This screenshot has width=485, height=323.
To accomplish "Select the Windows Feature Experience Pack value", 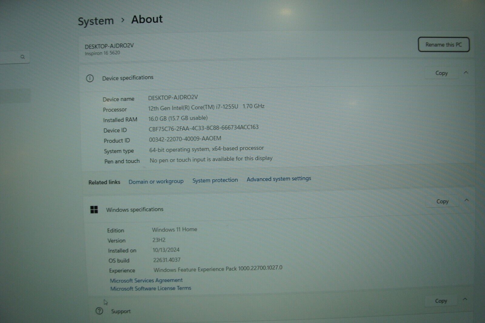I will coord(218,269).
